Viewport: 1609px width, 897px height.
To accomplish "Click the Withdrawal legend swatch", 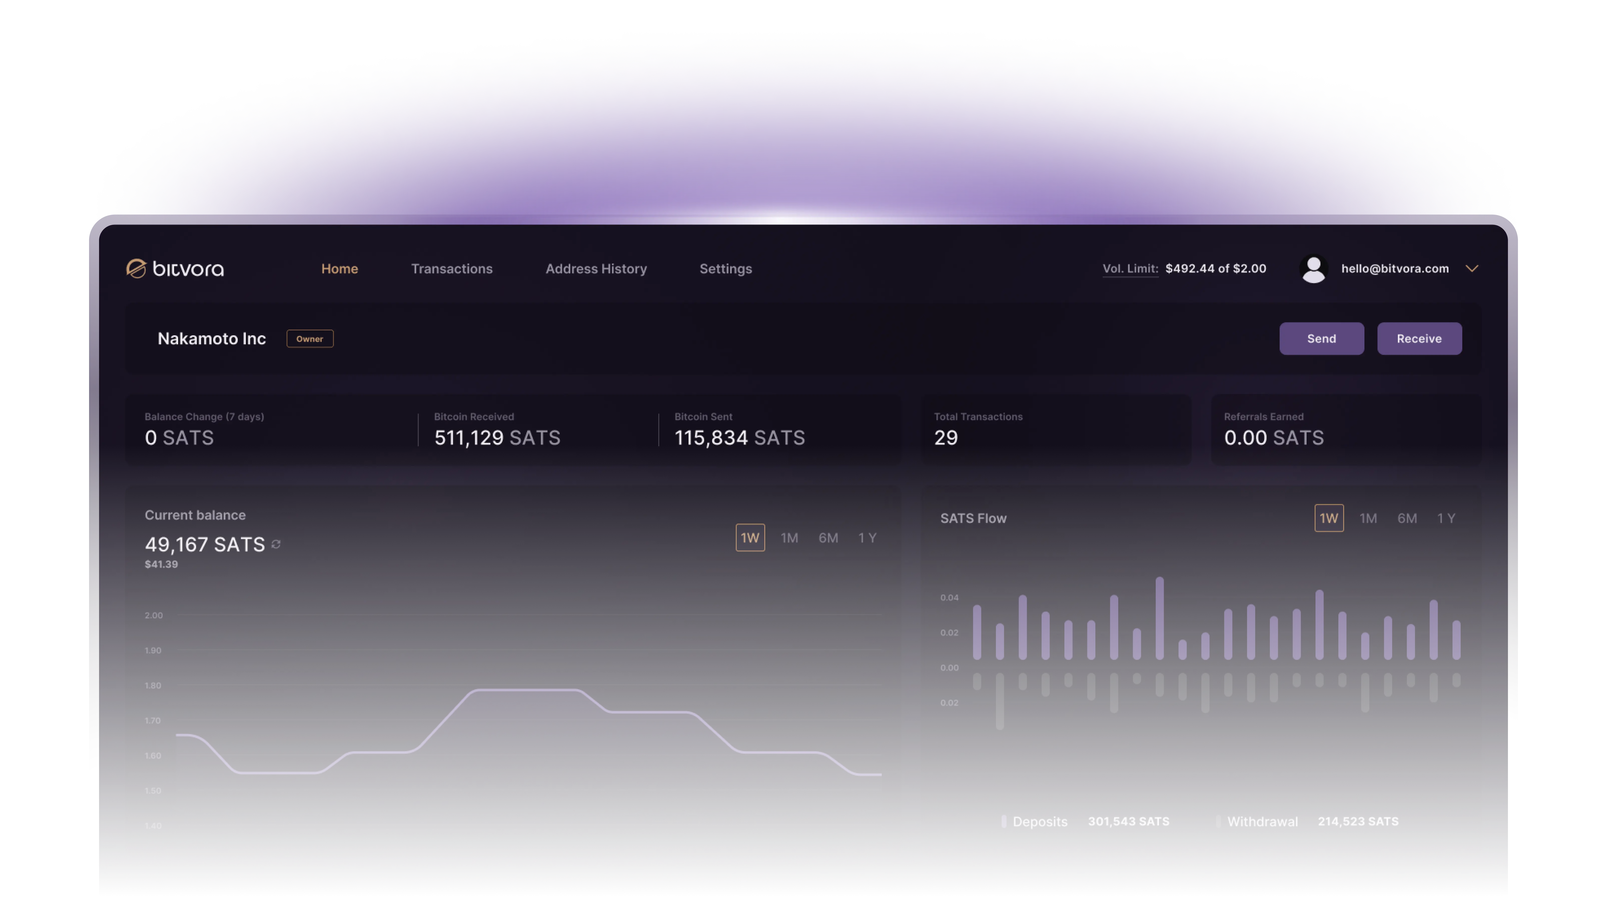I will (1218, 821).
